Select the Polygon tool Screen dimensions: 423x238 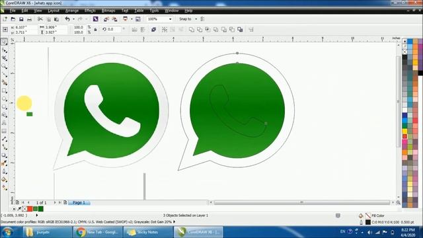(5, 107)
